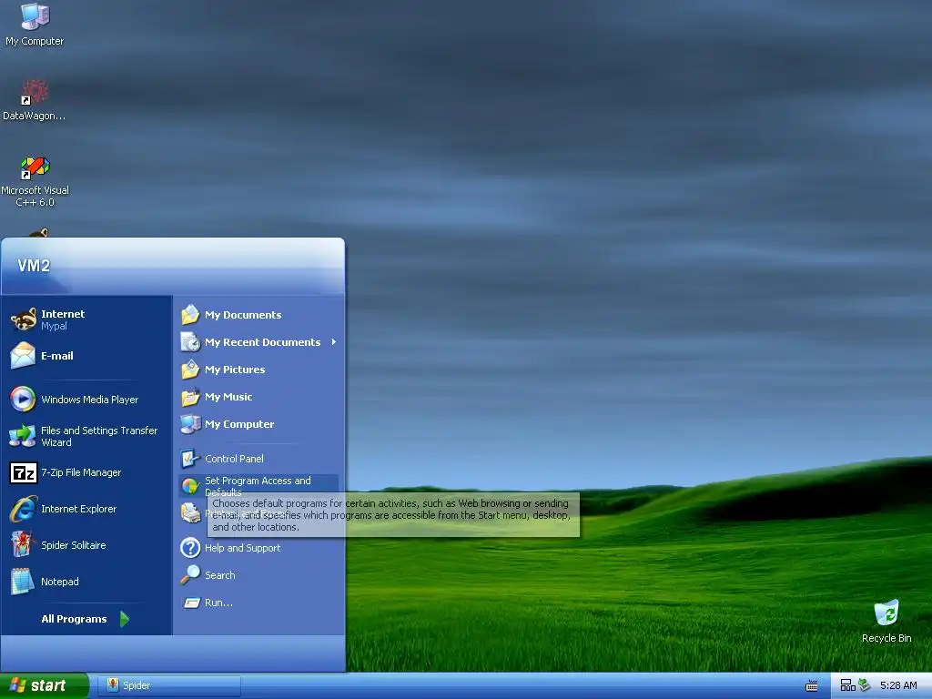Click the My Music folder icon
The width and height of the screenshot is (932, 699).
(190, 397)
